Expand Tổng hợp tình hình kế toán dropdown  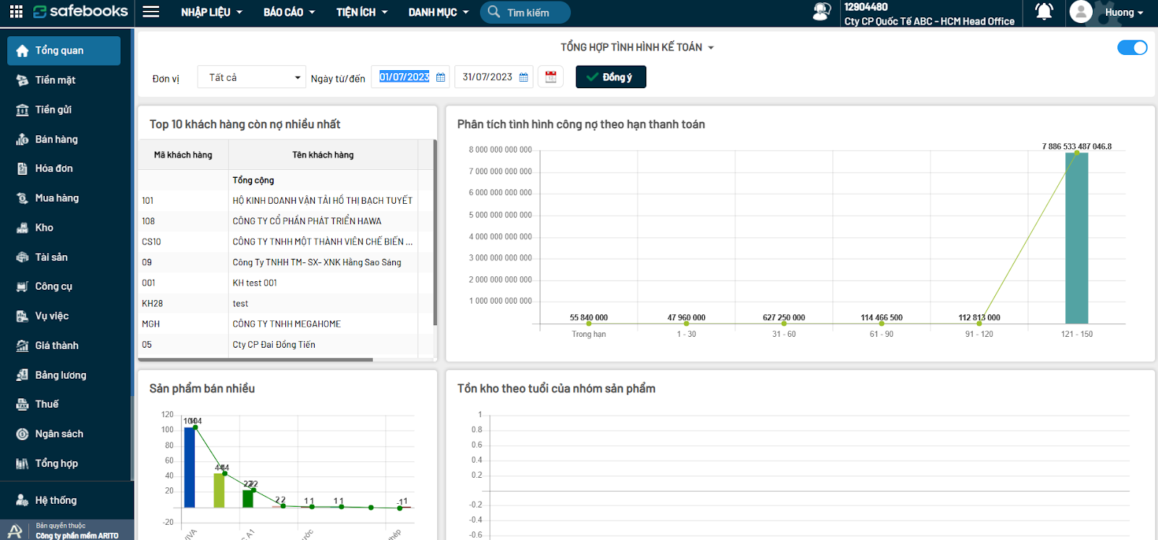pyautogui.click(x=638, y=48)
